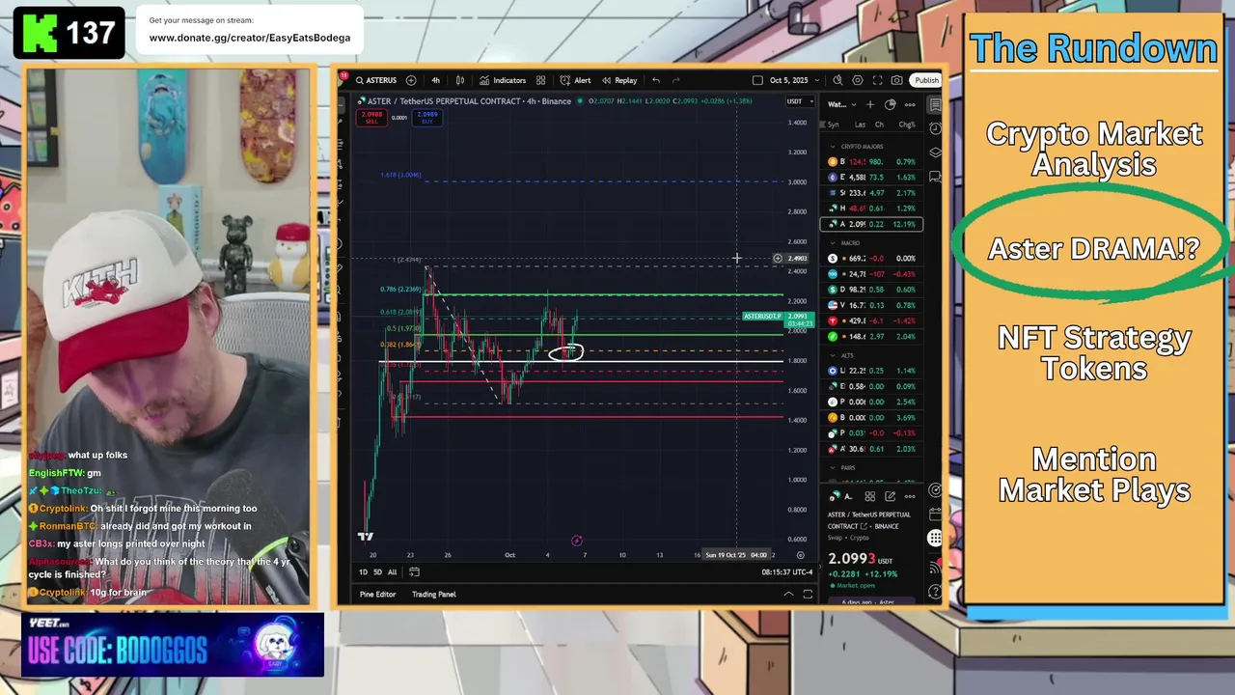This screenshot has height=695, width=1235.
Task: Collapse the bottom panel with chevron
Action: point(788,594)
